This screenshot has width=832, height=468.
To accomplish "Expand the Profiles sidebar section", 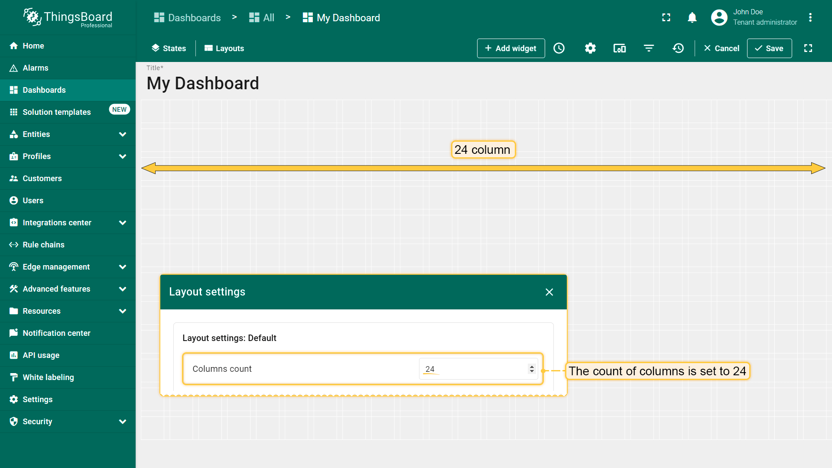I will coord(123,156).
